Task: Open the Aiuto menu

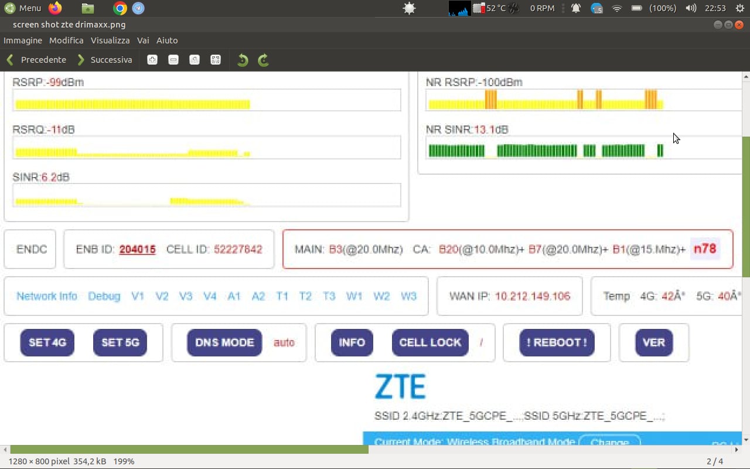Action: coord(167,40)
